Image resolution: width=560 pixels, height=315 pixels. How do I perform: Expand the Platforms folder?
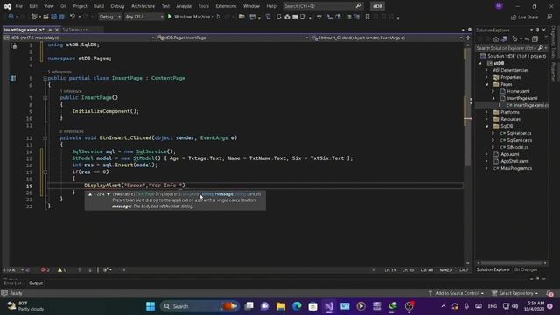click(x=486, y=112)
